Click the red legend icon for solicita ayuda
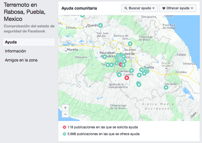 tap(65, 127)
